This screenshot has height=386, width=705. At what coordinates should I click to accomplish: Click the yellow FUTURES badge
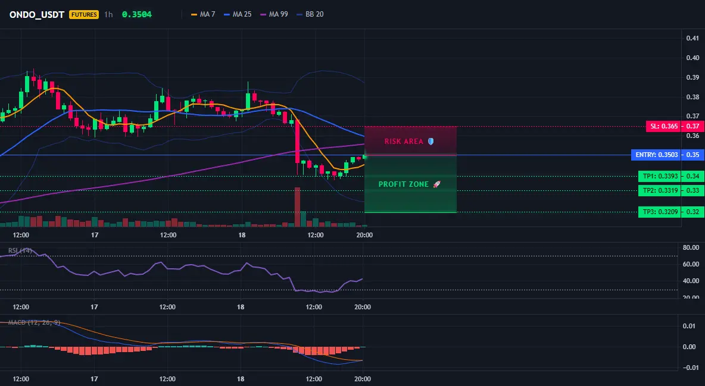84,14
